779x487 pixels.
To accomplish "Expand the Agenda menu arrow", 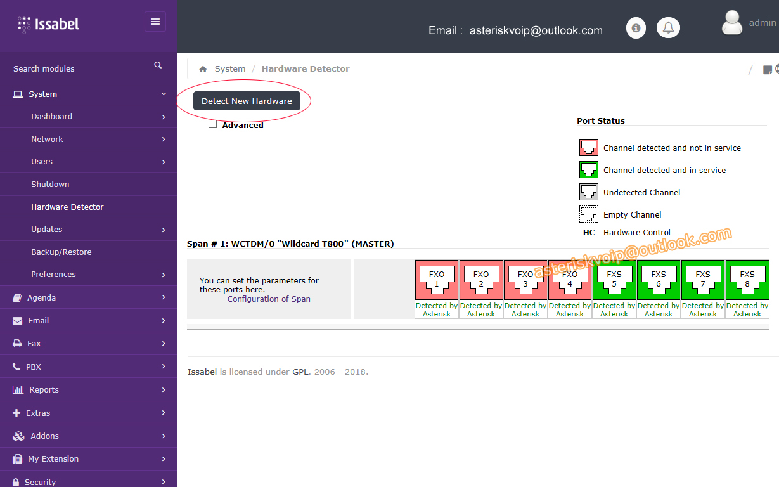I will 164,297.
